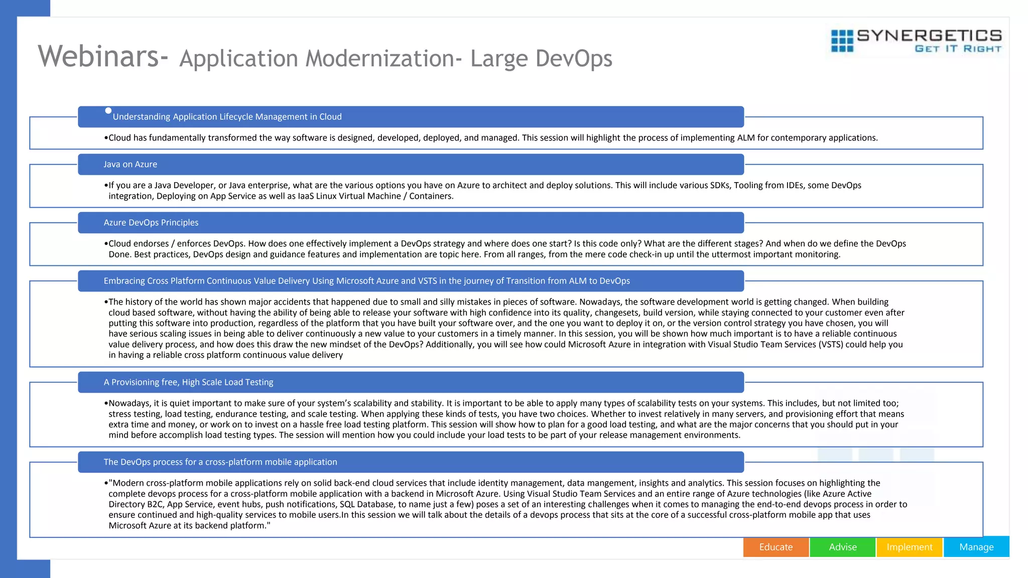Select the Educate button
The image size is (1028, 578).
776,547
